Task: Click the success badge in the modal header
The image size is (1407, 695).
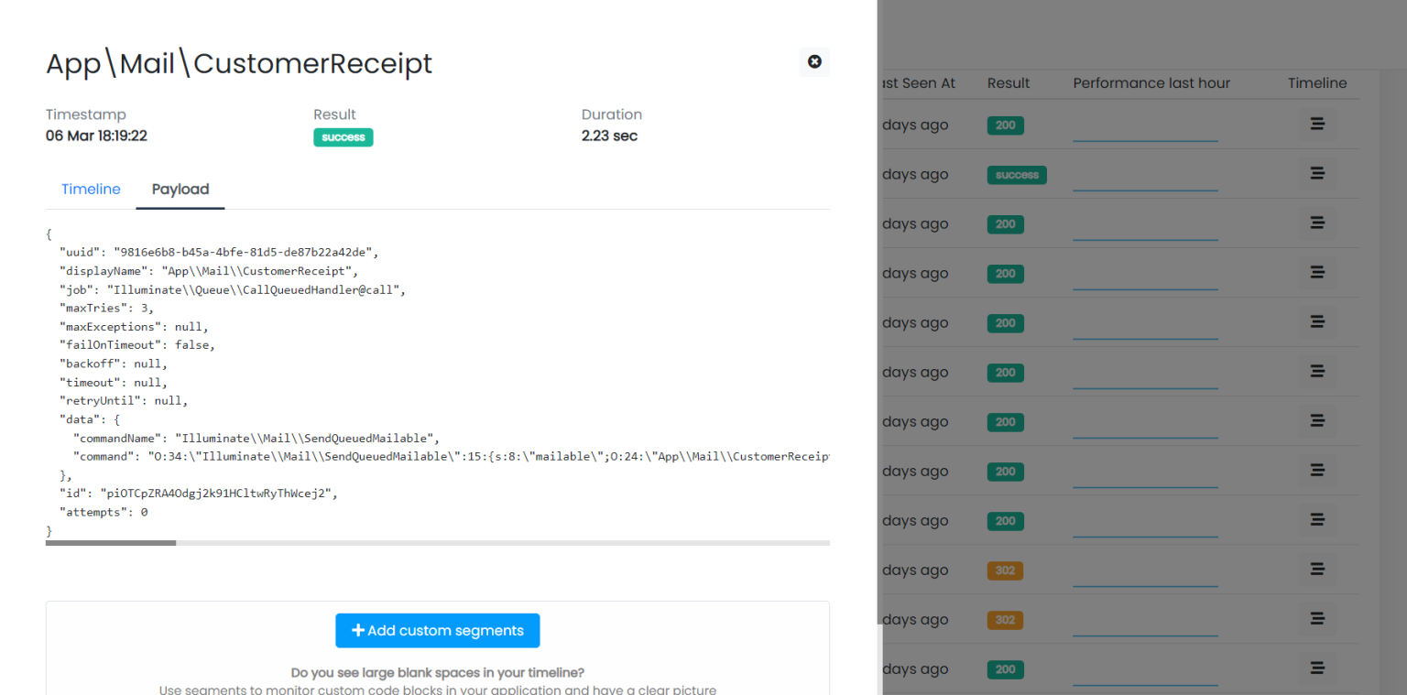Action: click(x=343, y=136)
